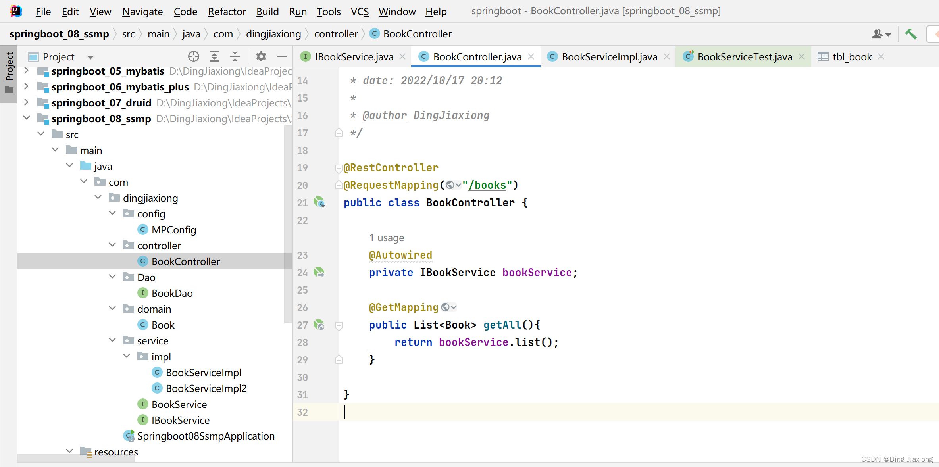The image size is (939, 467).
Task: Collapse the src folder
Action: pos(41,134)
